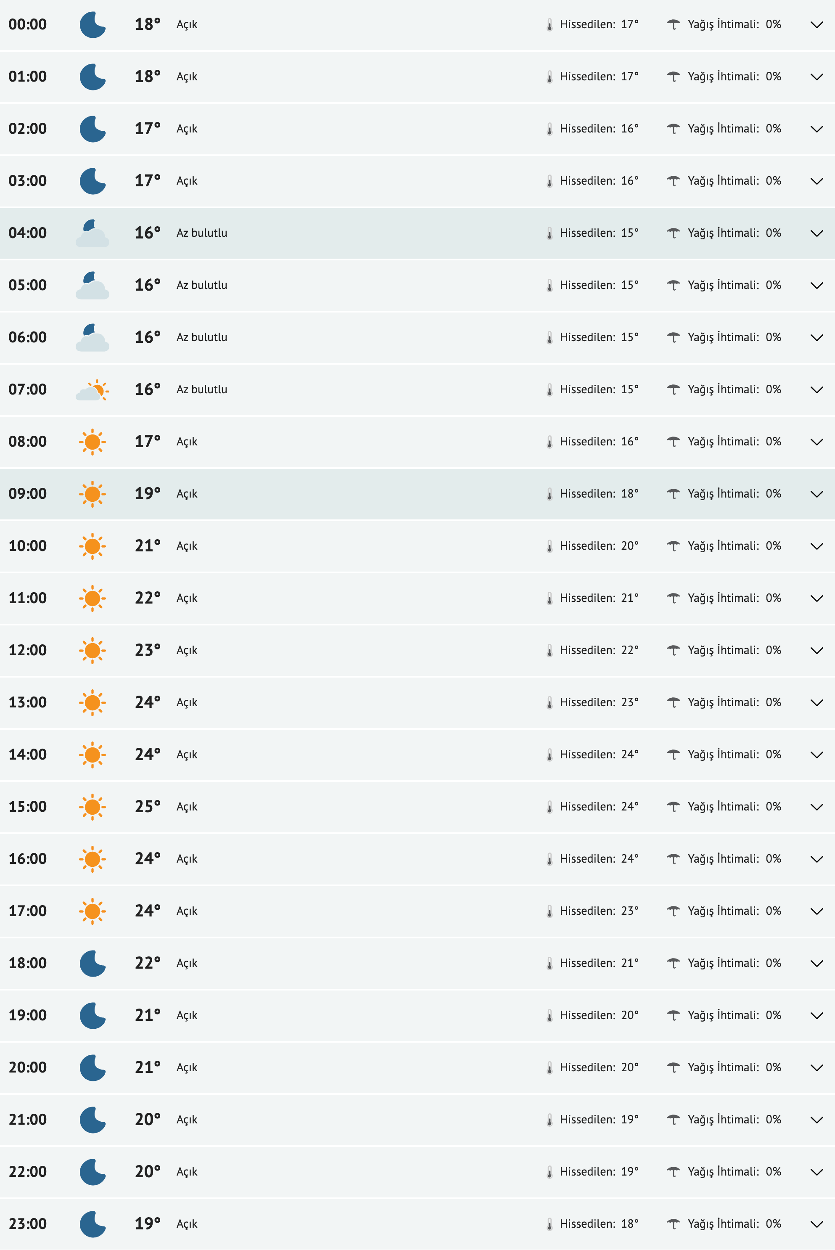Viewport: 835px width, 1250px height.
Task: Click the thermometer icon in 15:00 row
Action: click(x=550, y=807)
